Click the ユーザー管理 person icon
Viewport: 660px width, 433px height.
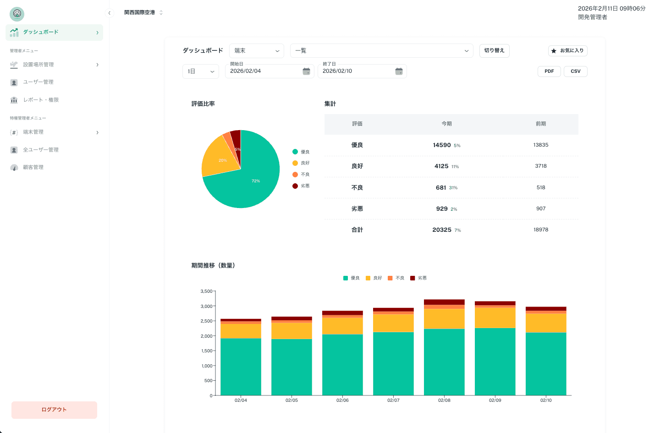pos(14,82)
